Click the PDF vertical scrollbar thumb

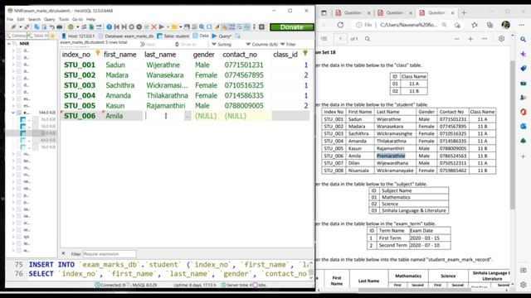point(512,135)
